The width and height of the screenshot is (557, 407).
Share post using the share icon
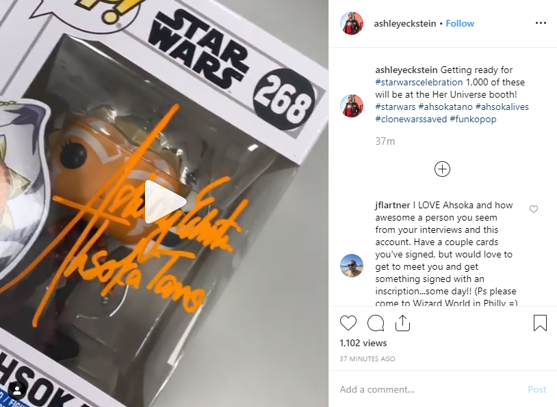coord(402,323)
